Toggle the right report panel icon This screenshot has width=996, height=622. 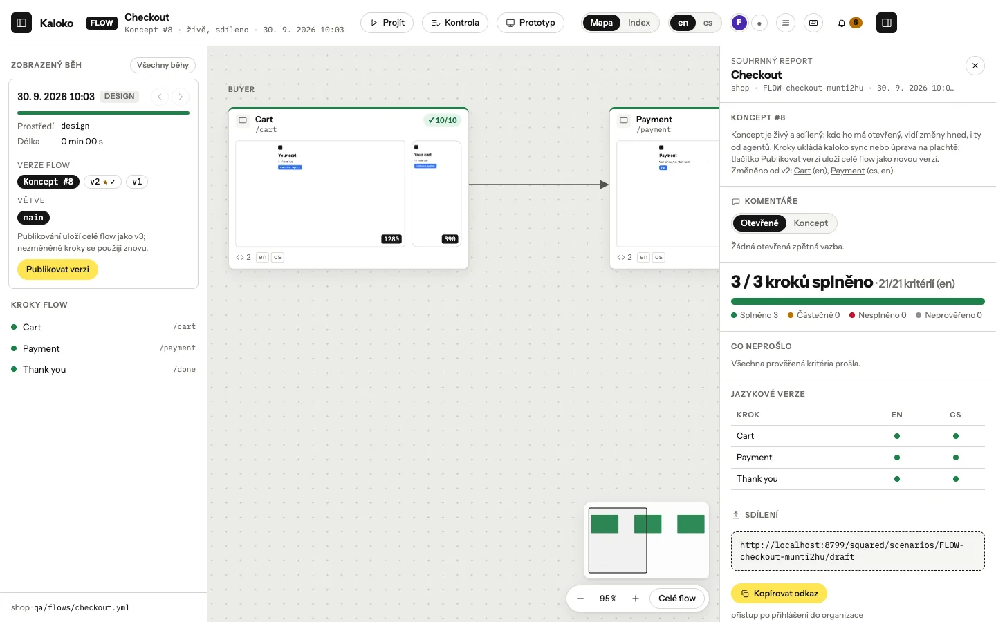[887, 23]
